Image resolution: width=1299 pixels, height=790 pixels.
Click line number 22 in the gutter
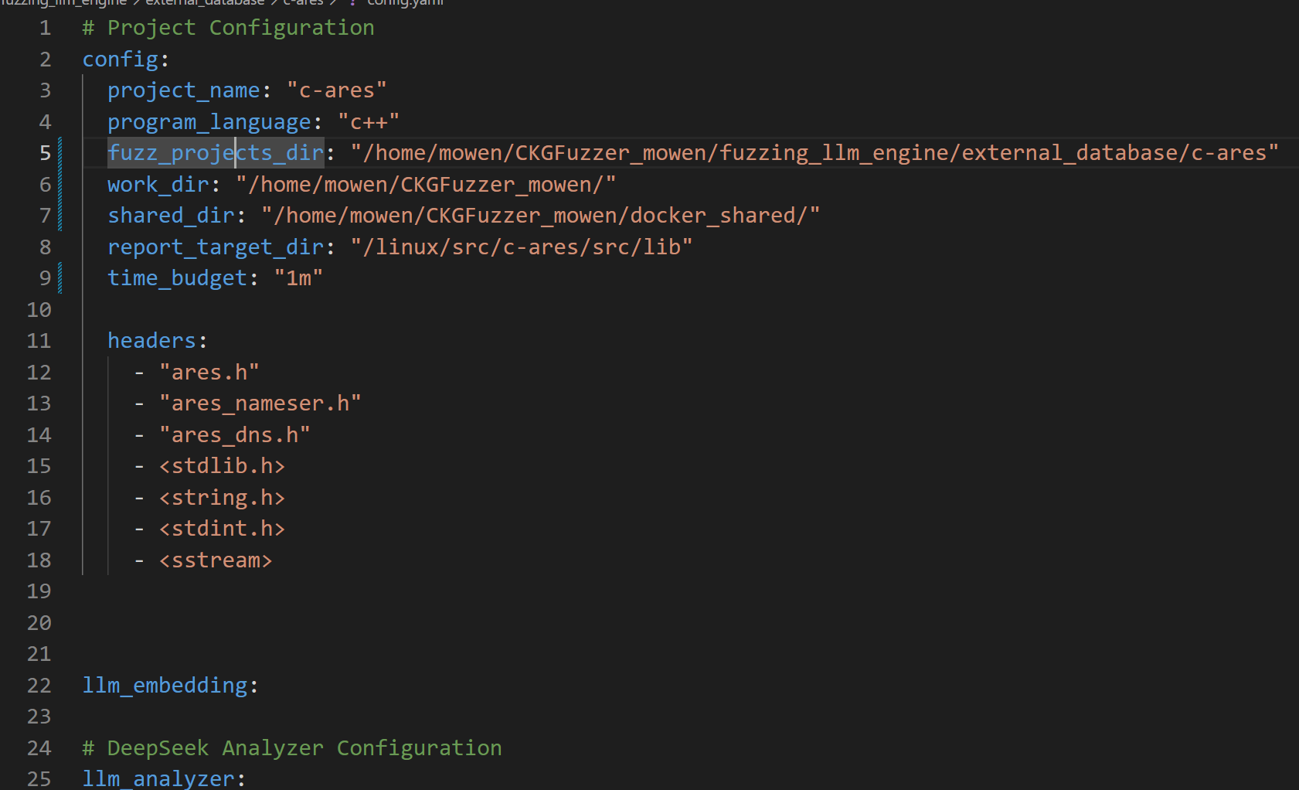click(x=39, y=686)
